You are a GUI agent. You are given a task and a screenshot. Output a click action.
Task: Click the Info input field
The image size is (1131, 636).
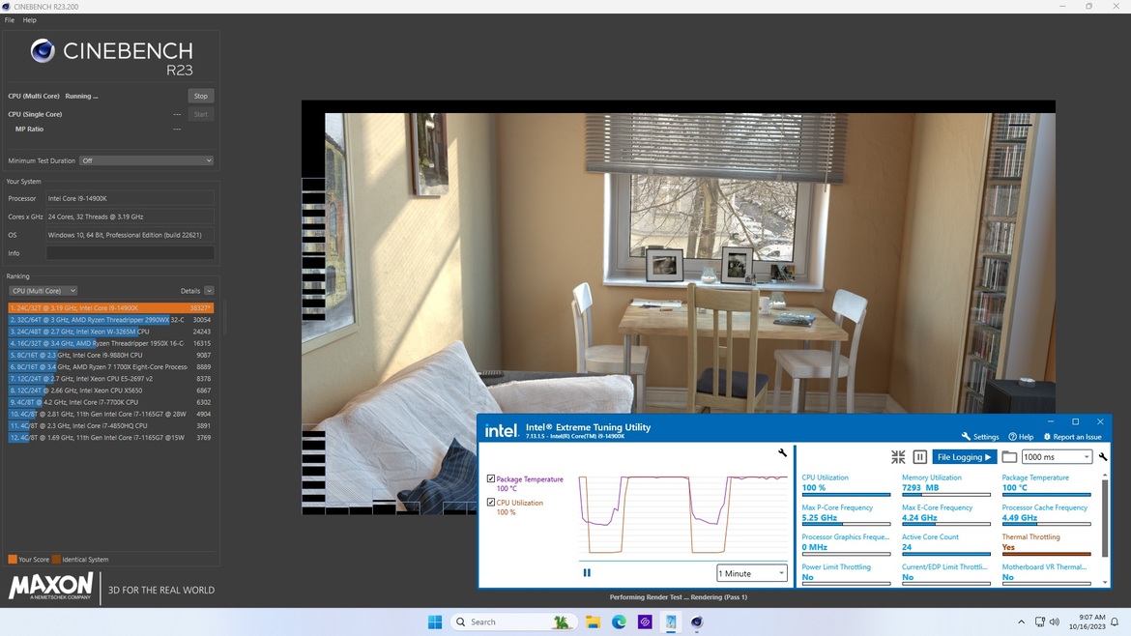130,253
